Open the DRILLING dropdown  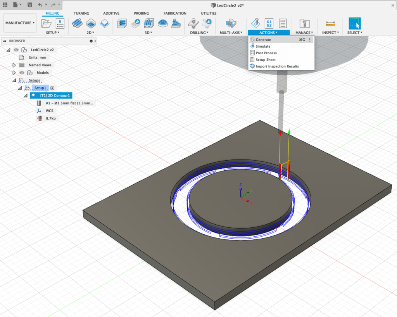199,33
